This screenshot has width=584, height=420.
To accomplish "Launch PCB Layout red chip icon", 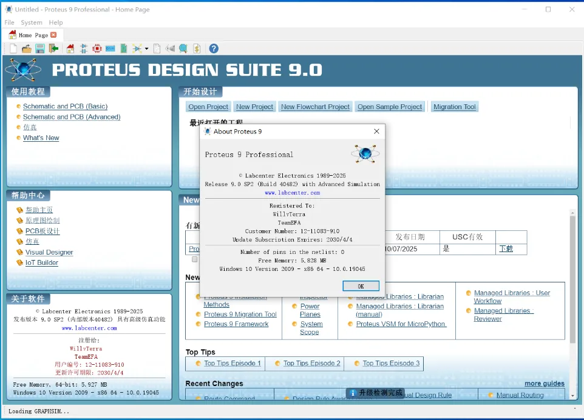I will coord(97,48).
